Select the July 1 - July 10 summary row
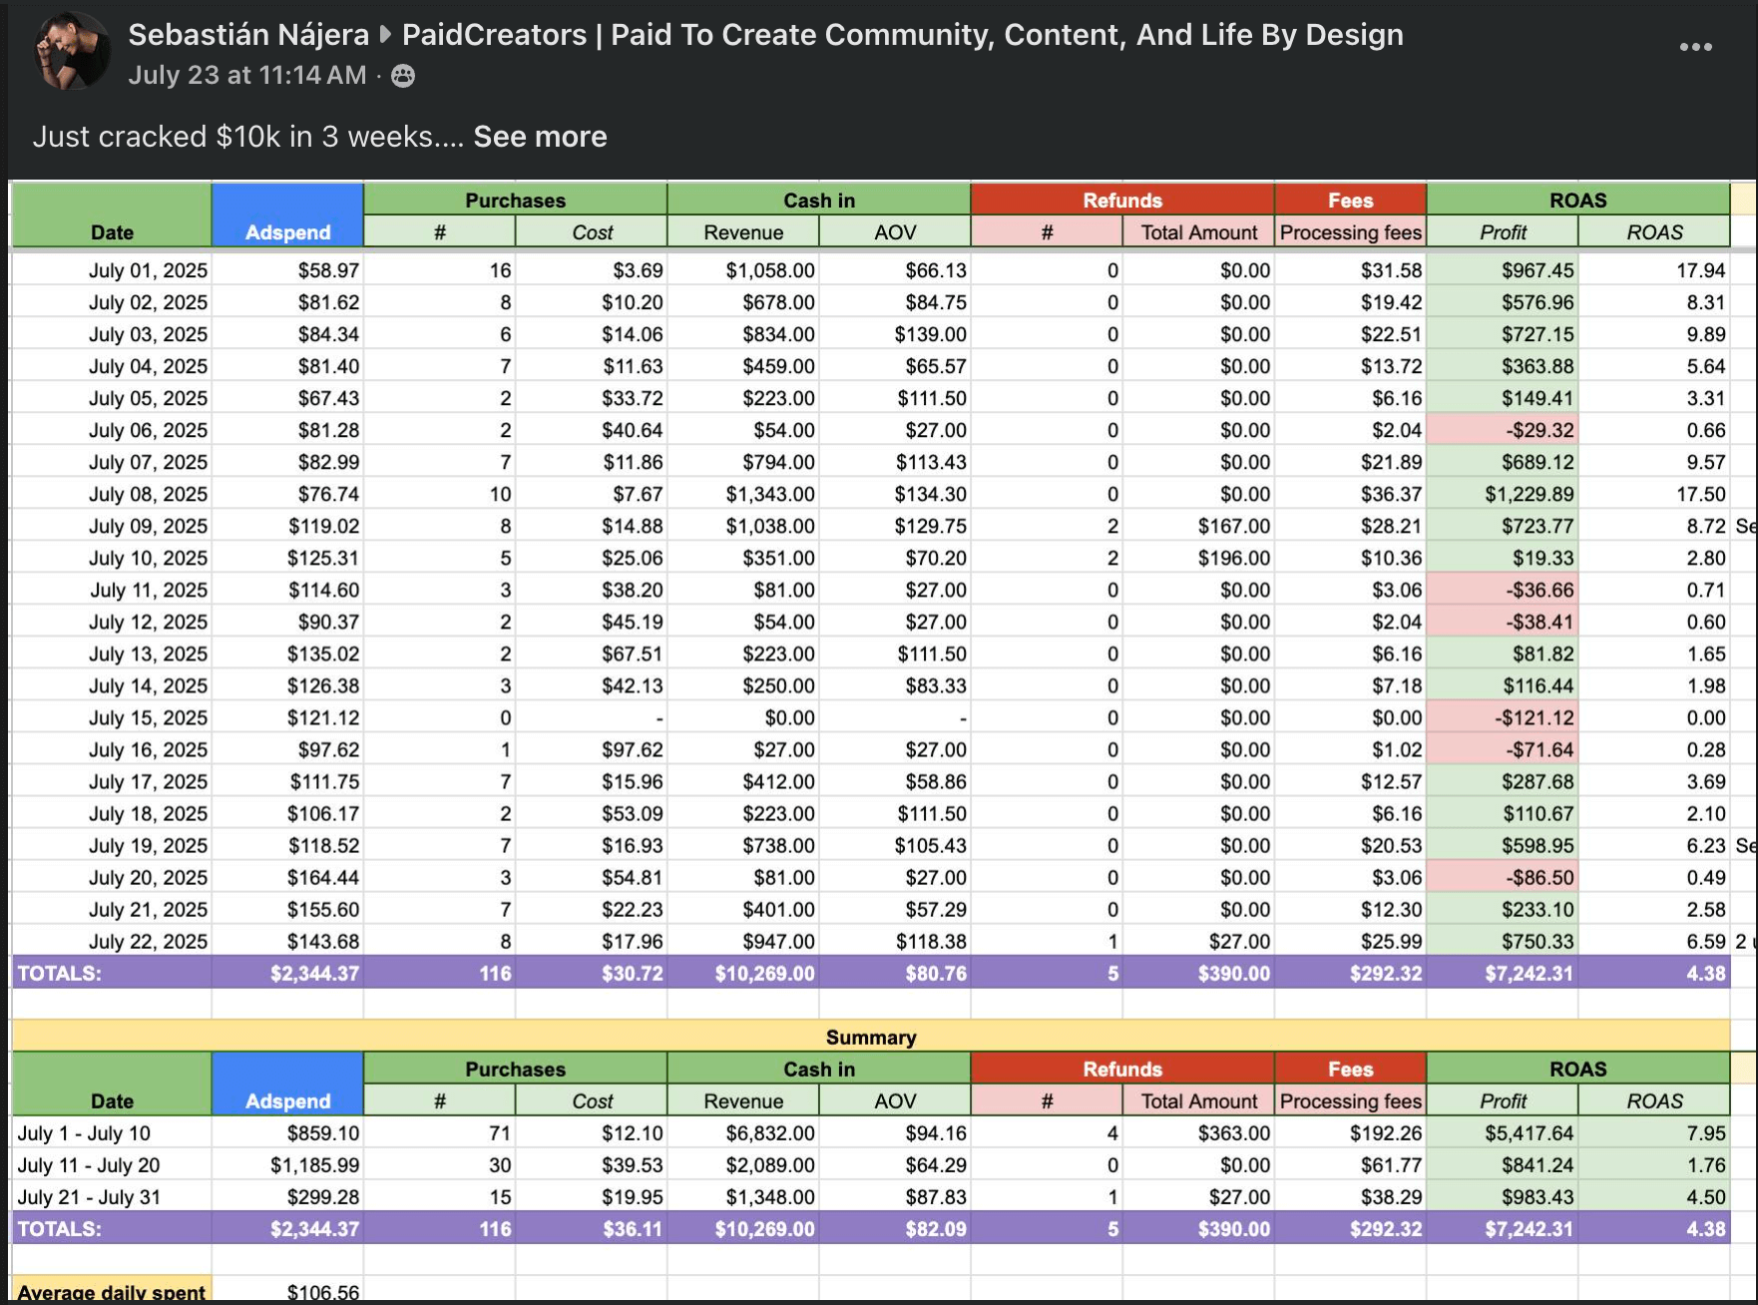 870,1132
